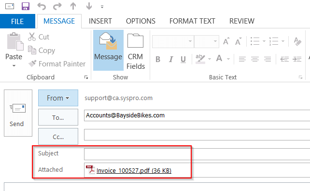Apply numbered list formatting

click(274, 41)
